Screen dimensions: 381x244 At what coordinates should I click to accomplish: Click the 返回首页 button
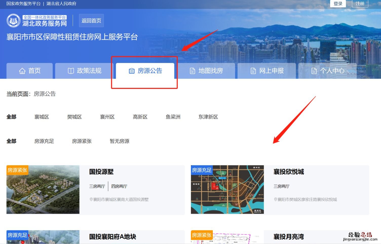click(x=91, y=21)
